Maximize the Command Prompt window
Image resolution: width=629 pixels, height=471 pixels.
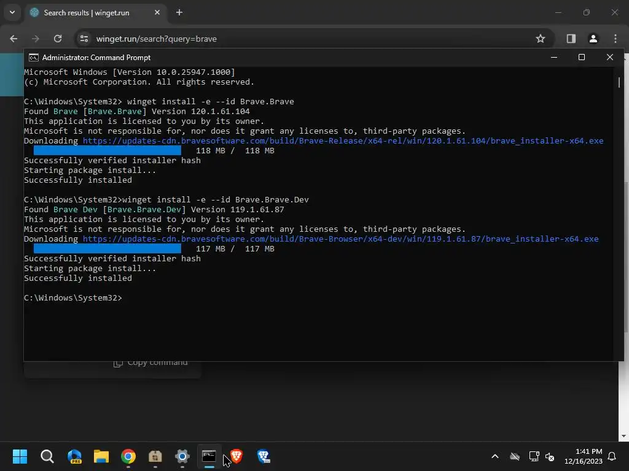[582, 57]
